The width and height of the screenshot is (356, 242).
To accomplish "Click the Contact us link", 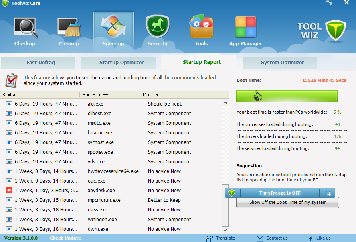I will 277,238.
